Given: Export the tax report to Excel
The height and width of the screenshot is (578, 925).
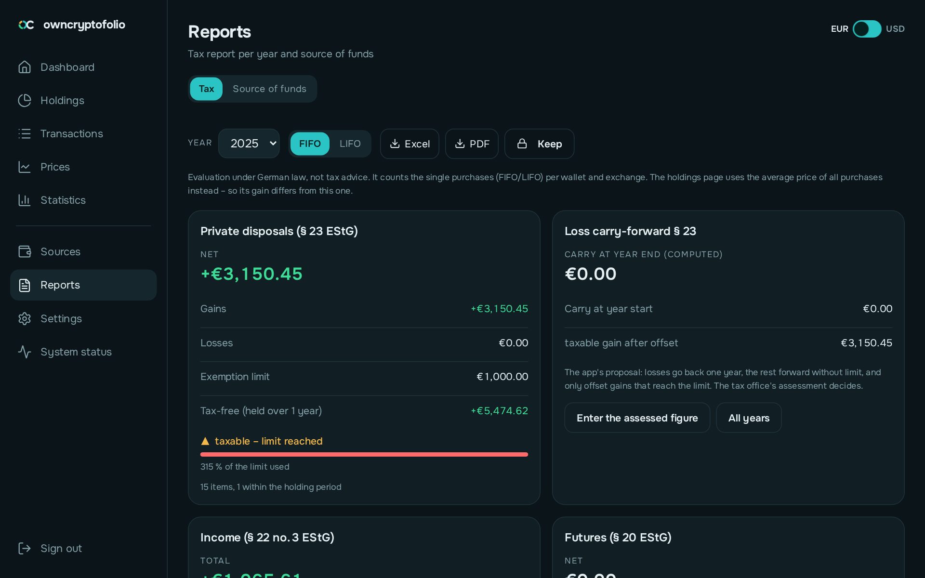Looking at the screenshot, I should [410, 144].
